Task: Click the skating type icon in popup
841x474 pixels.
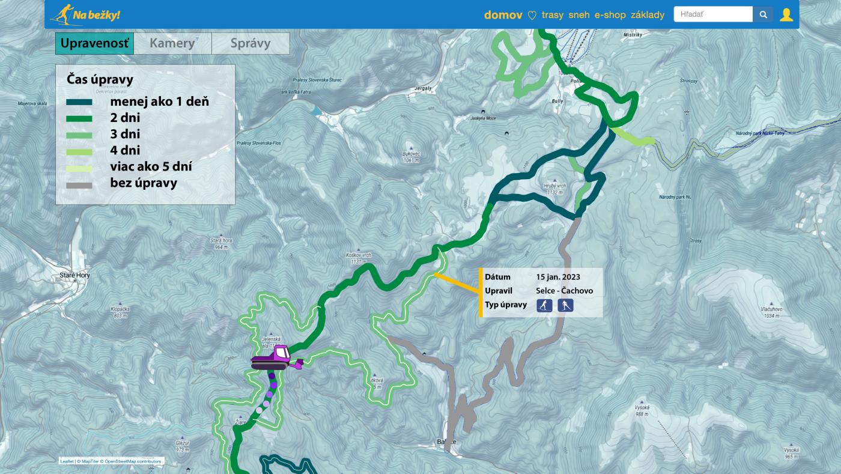Action: click(565, 306)
